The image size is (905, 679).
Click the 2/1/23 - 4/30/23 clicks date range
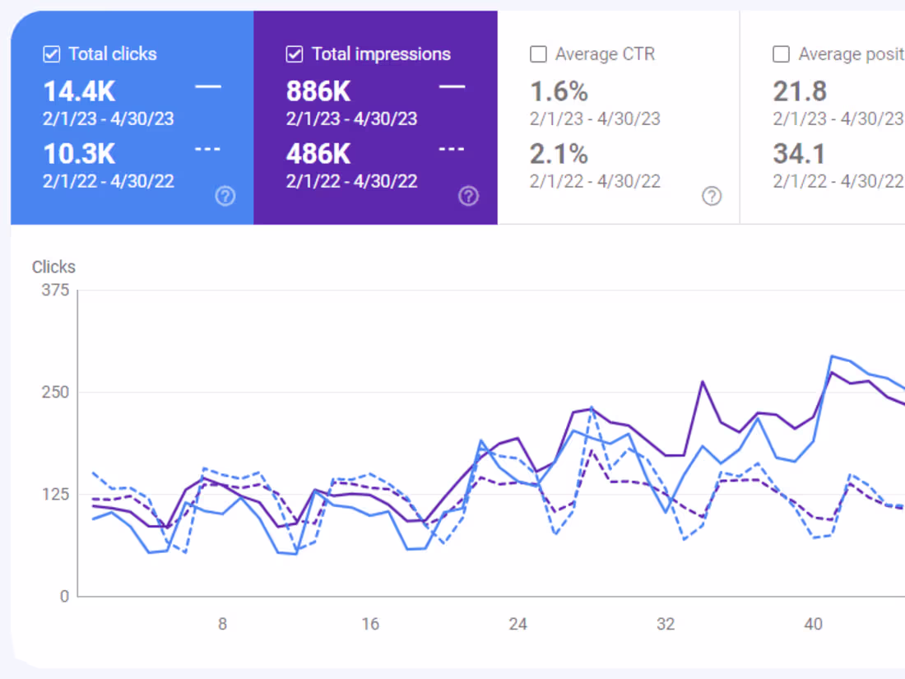coord(106,118)
